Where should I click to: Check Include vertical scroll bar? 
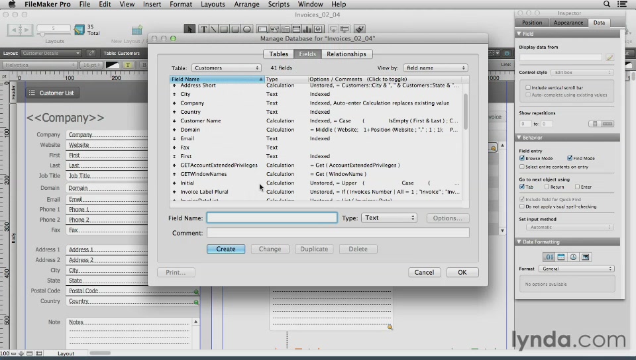[528, 87]
